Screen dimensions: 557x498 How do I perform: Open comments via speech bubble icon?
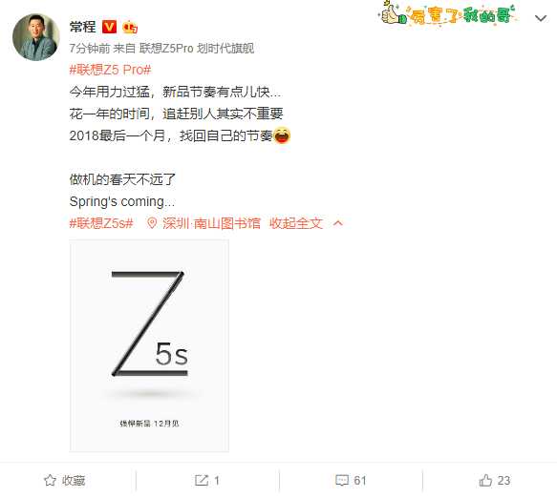click(x=342, y=480)
